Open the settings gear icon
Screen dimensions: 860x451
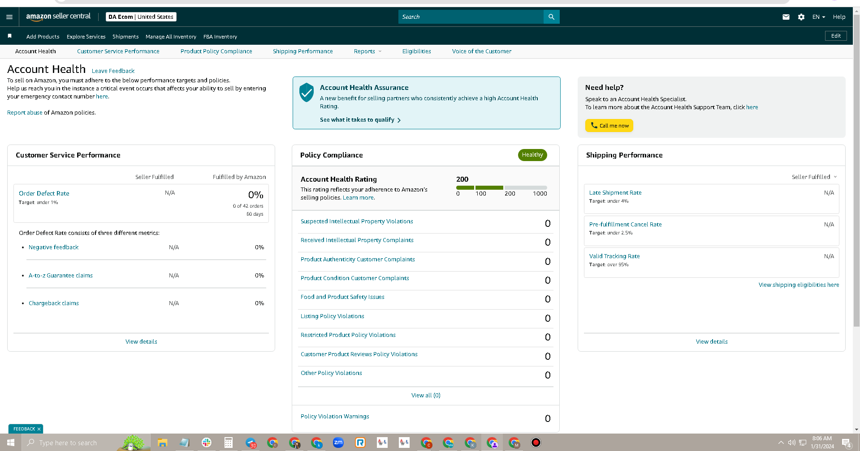point(801,17)
